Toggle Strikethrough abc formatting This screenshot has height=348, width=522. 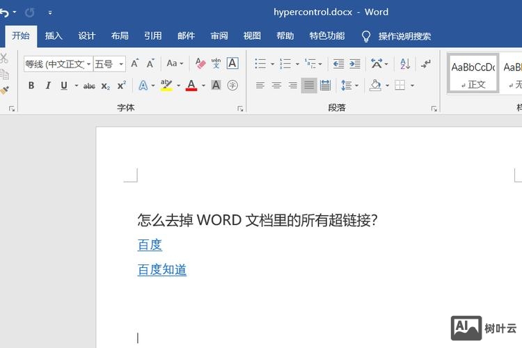pos(89,86)
